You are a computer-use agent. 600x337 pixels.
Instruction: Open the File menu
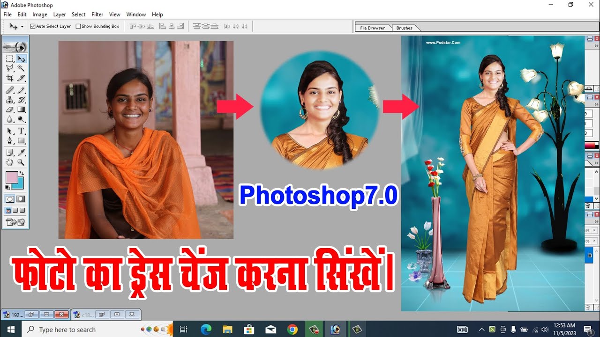[x=7, y=15]
